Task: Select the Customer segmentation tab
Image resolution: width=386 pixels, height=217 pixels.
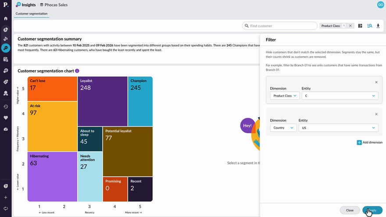Action: 32,14
